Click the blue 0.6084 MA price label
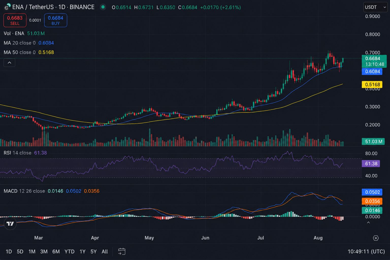Image resolution: width=390 pixels, height=260 pixels. click(372, 72)
